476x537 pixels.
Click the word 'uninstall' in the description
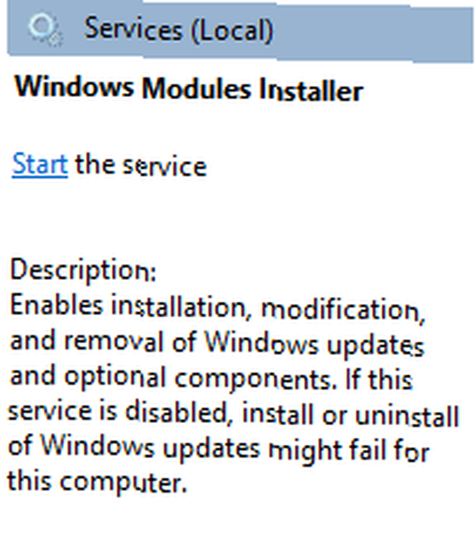click(x=407, y=415)
